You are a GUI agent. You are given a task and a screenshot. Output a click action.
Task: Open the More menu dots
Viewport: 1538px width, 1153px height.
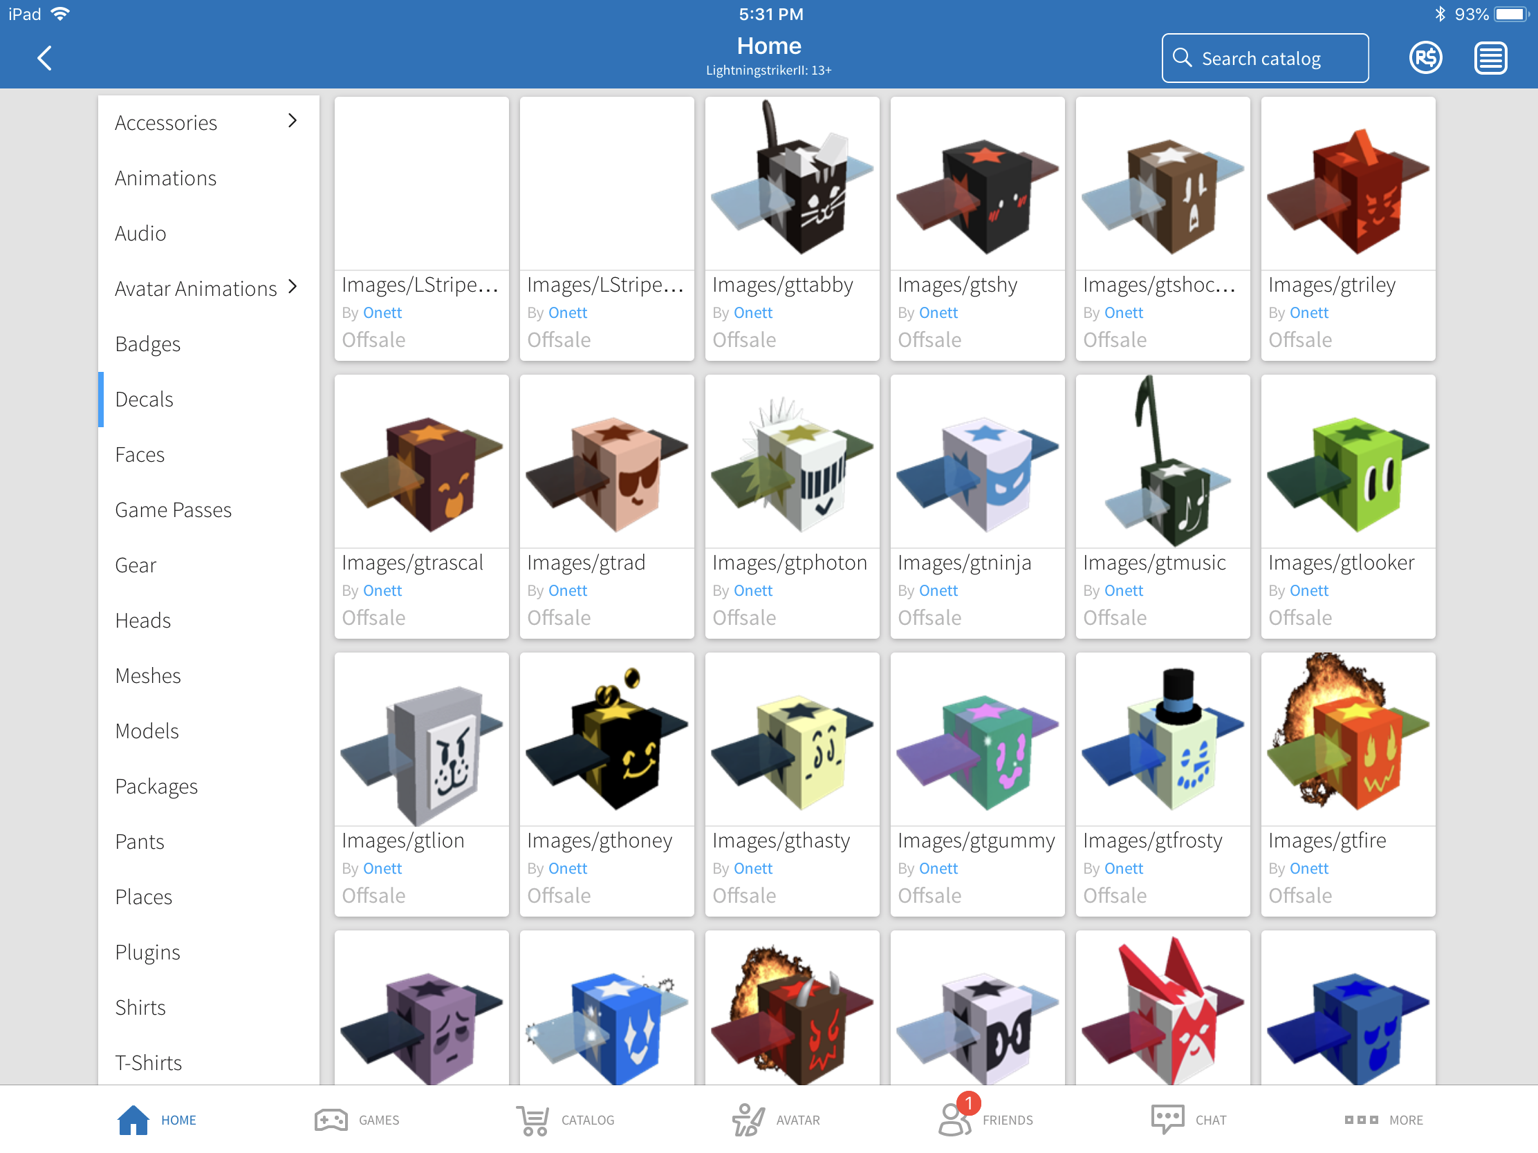(1361, 1120)
